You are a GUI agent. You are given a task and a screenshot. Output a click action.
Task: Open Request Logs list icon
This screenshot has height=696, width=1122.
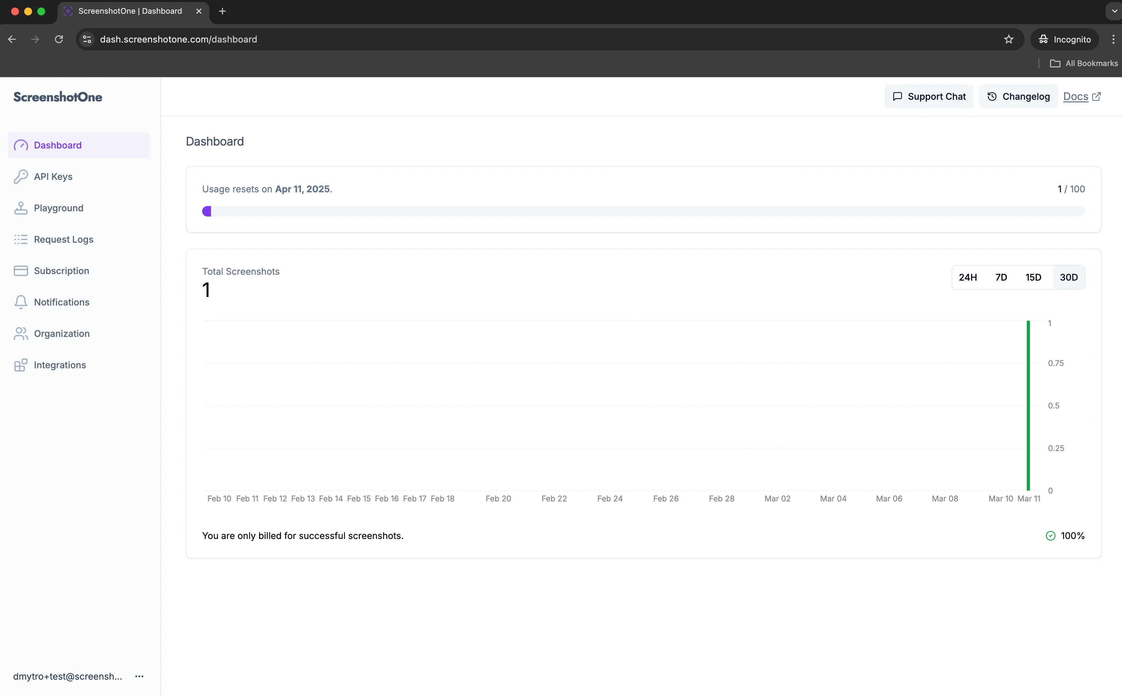[x=20, y=239]
